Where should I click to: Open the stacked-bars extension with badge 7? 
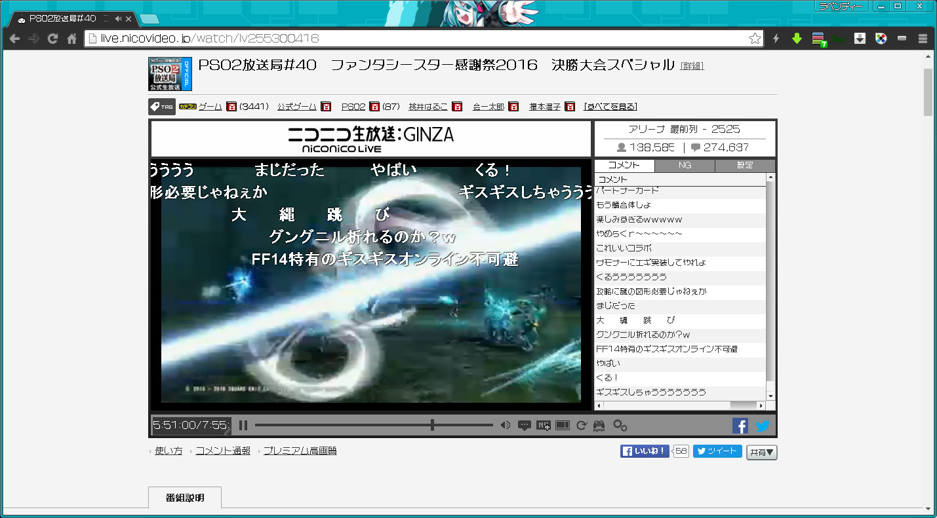(x=818, y=39)
